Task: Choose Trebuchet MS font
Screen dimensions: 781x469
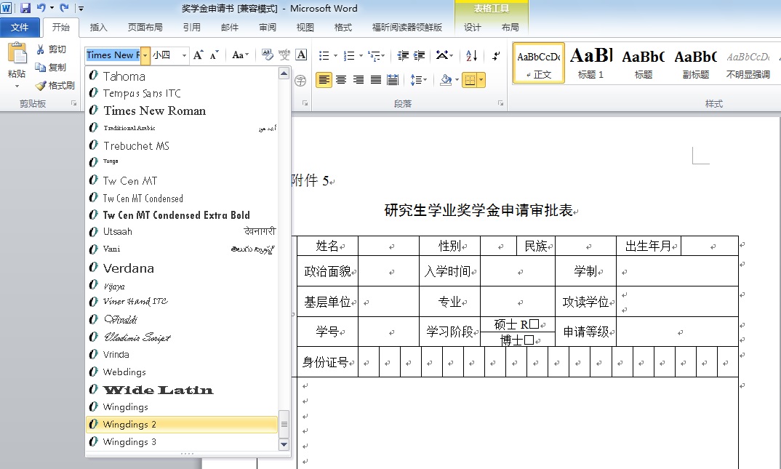Action: 182,145
